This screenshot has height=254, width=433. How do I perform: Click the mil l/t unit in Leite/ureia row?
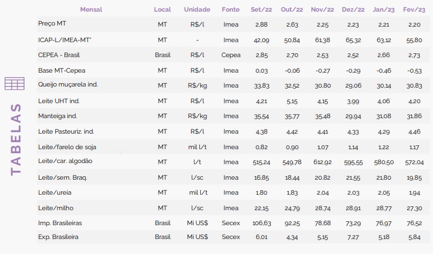pyautogui.click(x=198, y=192)
